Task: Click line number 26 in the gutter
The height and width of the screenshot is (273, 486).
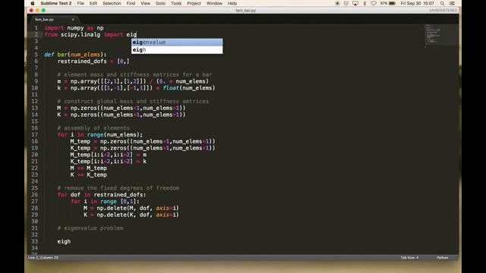Action: click(34, 195)
